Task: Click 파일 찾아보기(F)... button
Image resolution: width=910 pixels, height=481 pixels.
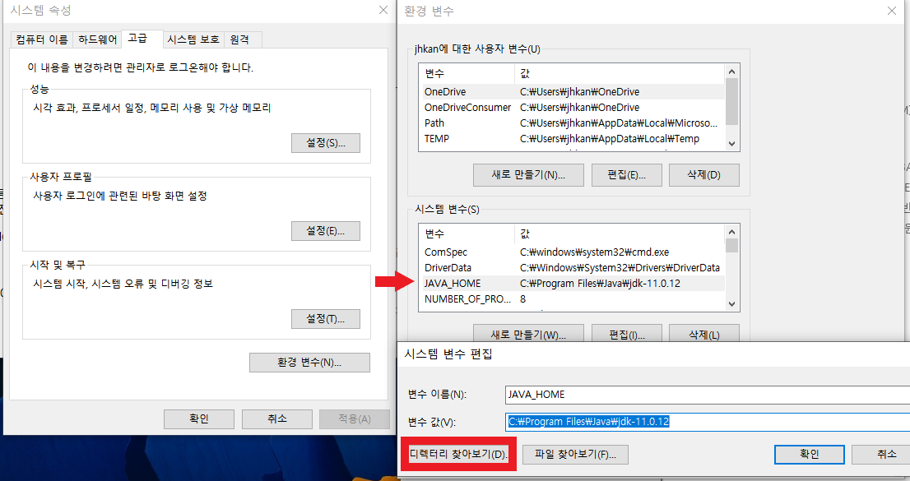Action: 575,455
